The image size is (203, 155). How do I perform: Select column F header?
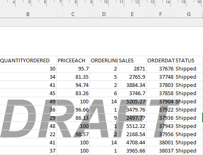(160, 14)
